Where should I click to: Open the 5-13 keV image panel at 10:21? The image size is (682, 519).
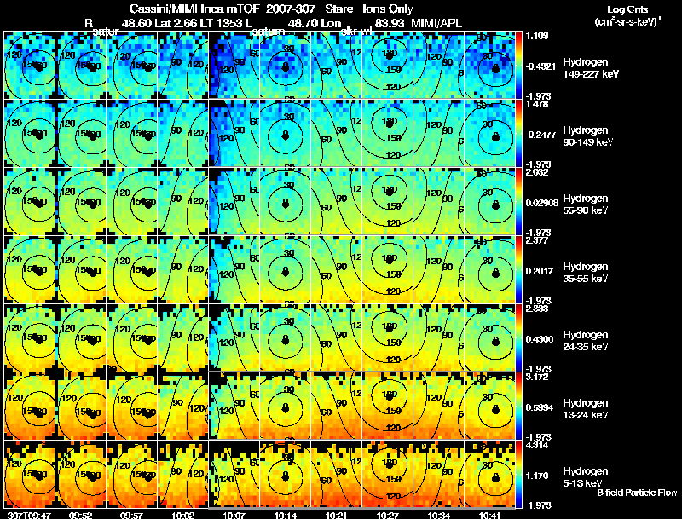click(x=337, y=474)
